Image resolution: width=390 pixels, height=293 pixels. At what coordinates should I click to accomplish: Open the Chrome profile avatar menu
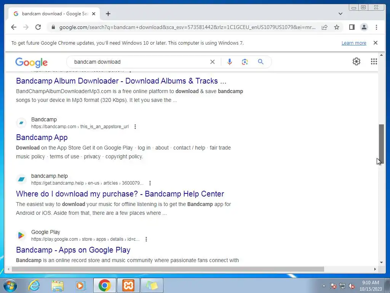(364, 27)
